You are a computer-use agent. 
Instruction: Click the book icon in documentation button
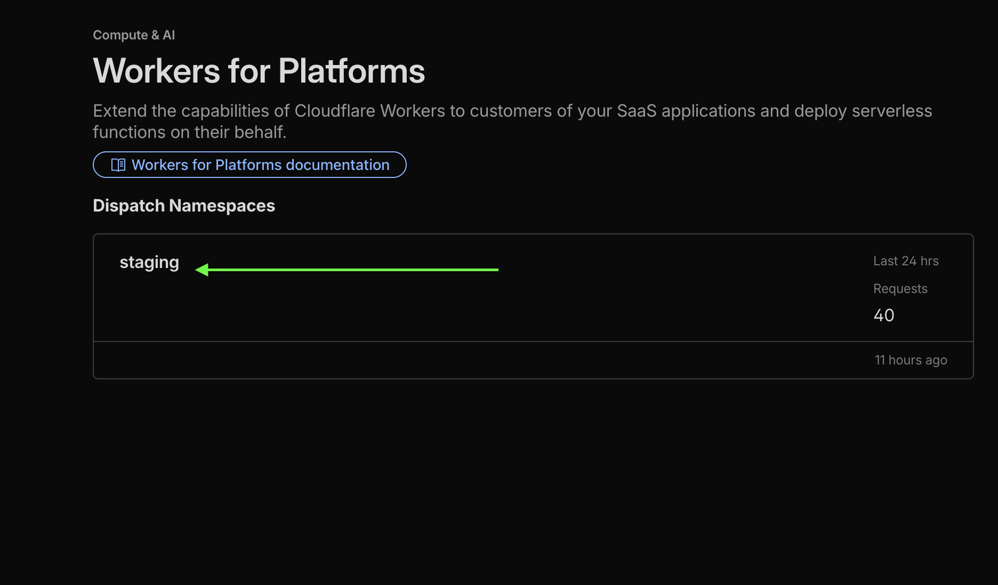118,165
